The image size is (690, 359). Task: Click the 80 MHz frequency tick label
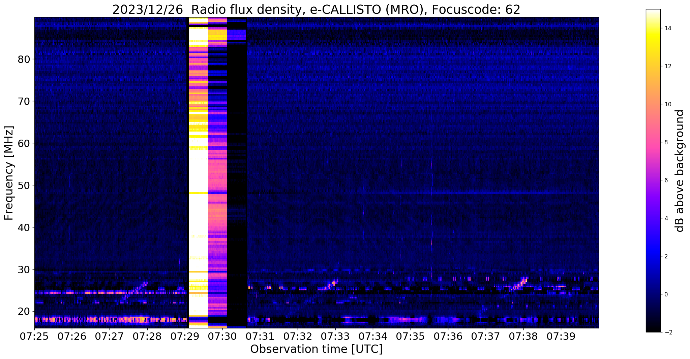pyautogui.click(x=24, y=59)
